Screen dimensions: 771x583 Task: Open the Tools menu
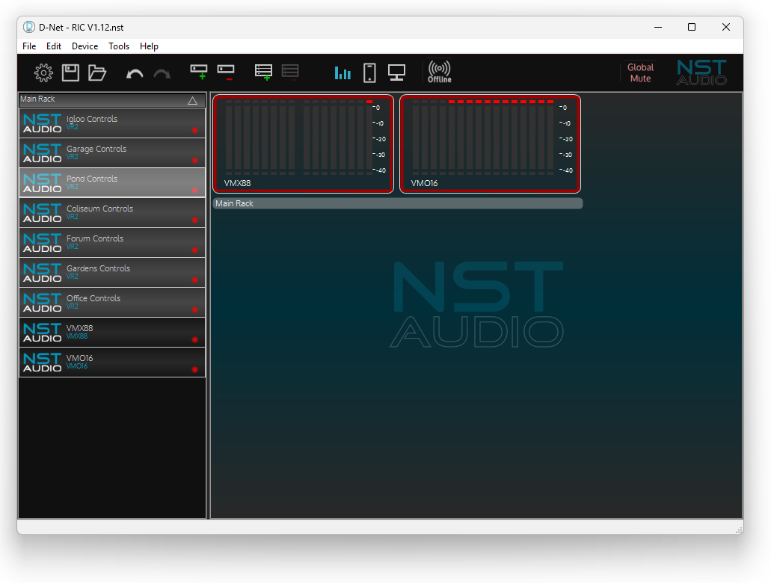(119, 46)
